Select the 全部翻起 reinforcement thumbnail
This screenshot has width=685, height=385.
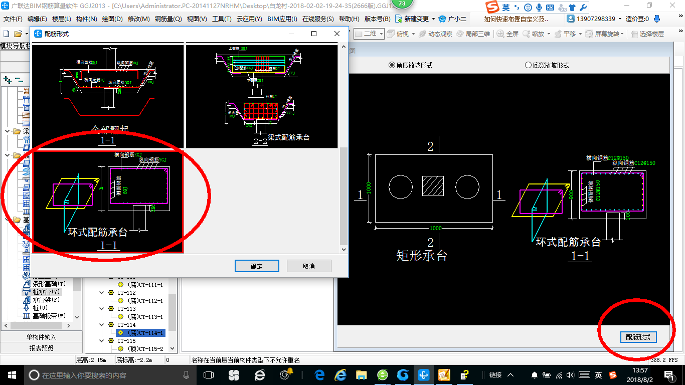coord(108,96)
